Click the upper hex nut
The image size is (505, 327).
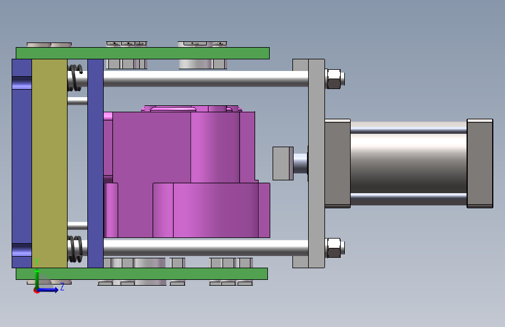coord(334,79)
